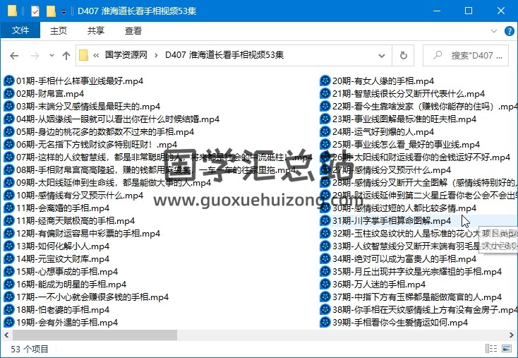The image size is (518, 358).
Task: Select file 35期-月丘出现井字纹是光宗耀祖的手相.mp4
Action: (x=411, y=271)
